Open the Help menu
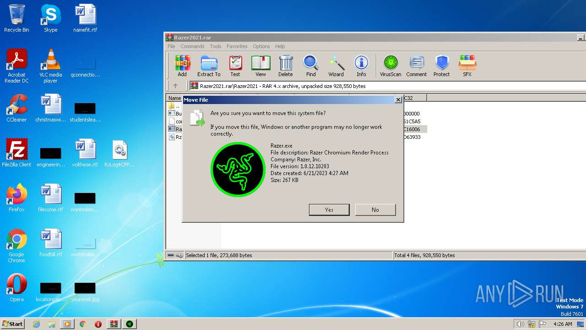 [x=280, y=46]
